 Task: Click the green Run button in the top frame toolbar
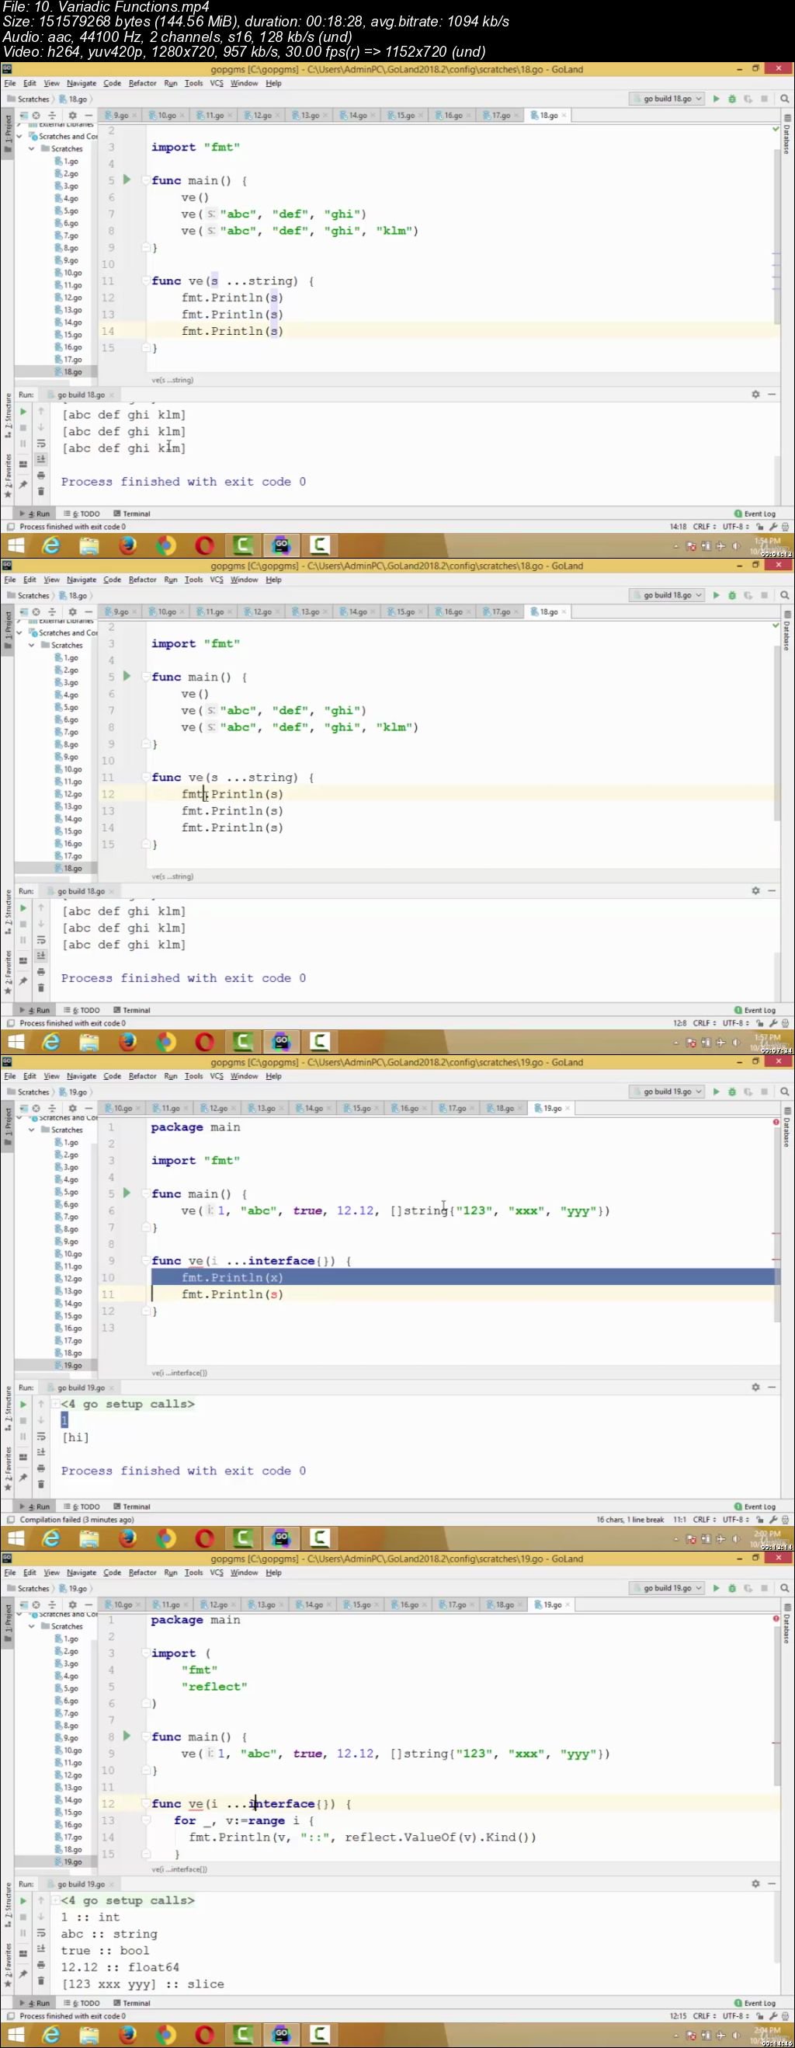pos(716,99)
